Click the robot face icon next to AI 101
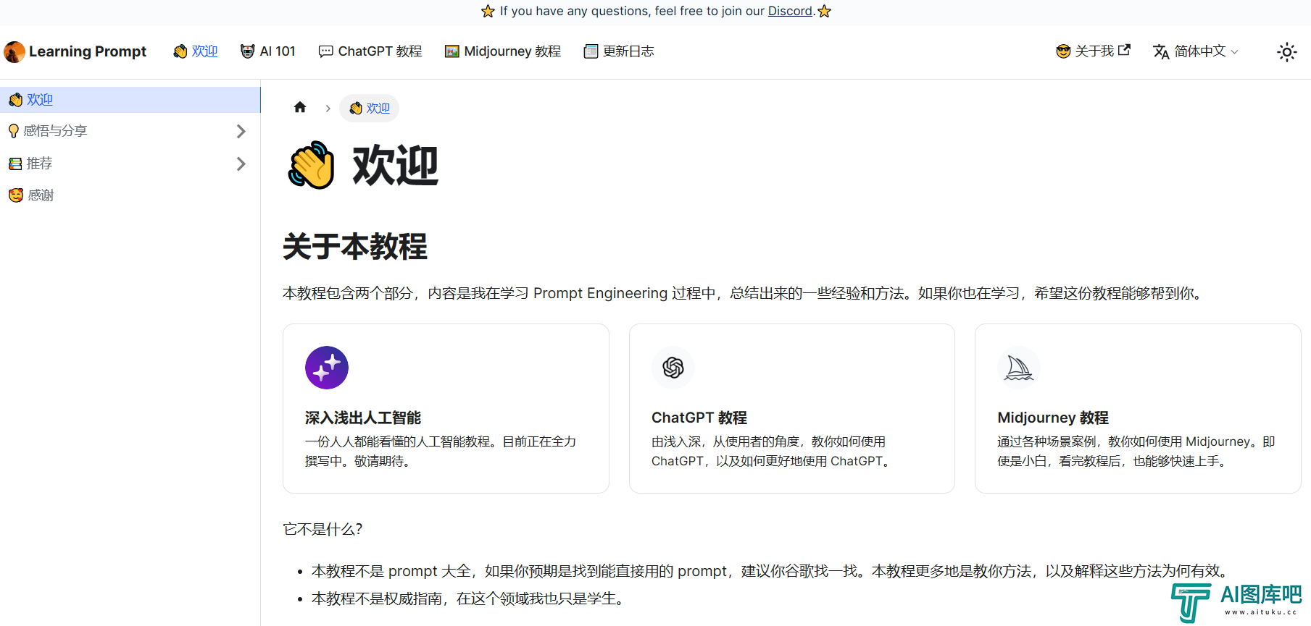This screenshot has height=626, width=1311. (248, 51)
